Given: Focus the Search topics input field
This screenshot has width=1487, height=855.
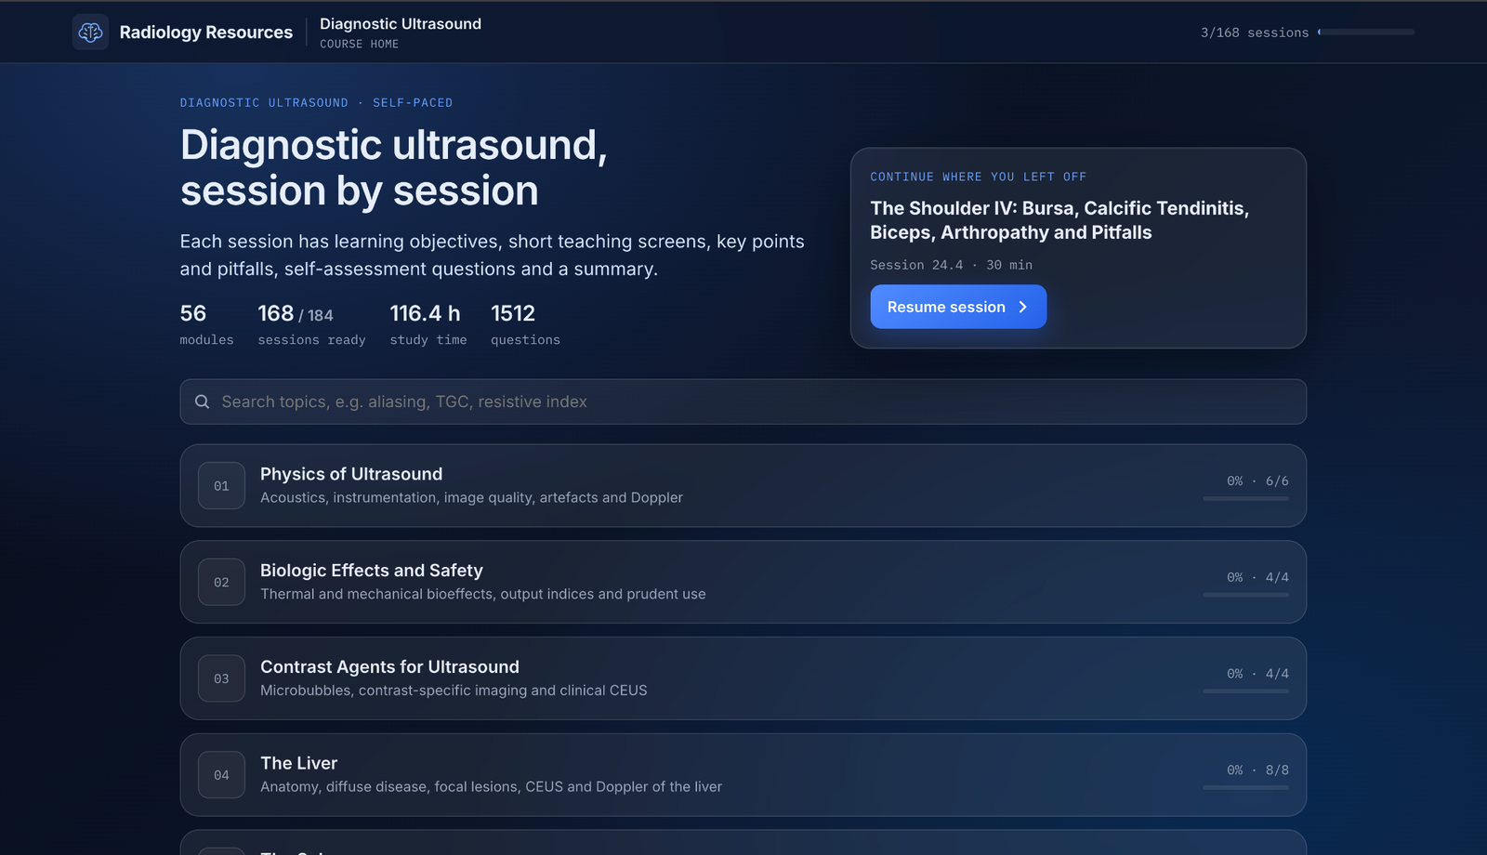Looking at the screenshot, I should 743,401.
